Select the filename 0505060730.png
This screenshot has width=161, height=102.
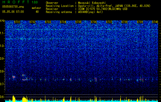tap(13, 7)
